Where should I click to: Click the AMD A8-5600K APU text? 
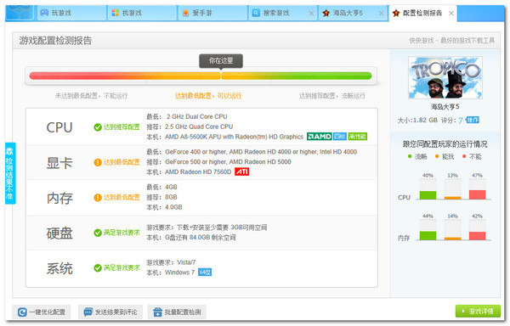[235, 137]
